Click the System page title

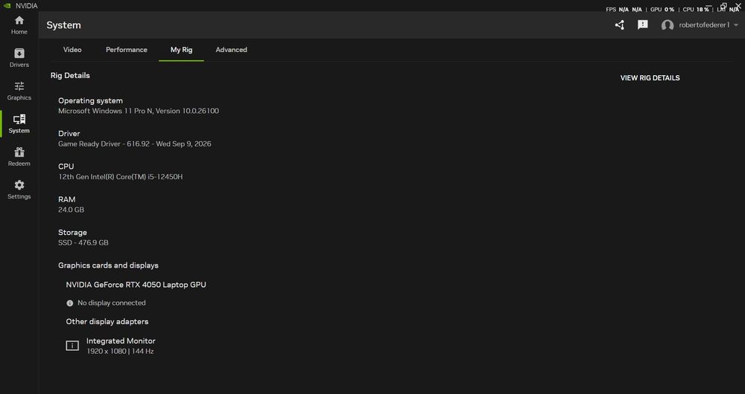[x=63, y=25]
